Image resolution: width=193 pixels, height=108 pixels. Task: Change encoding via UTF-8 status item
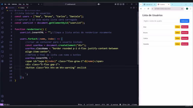[103, 105]
